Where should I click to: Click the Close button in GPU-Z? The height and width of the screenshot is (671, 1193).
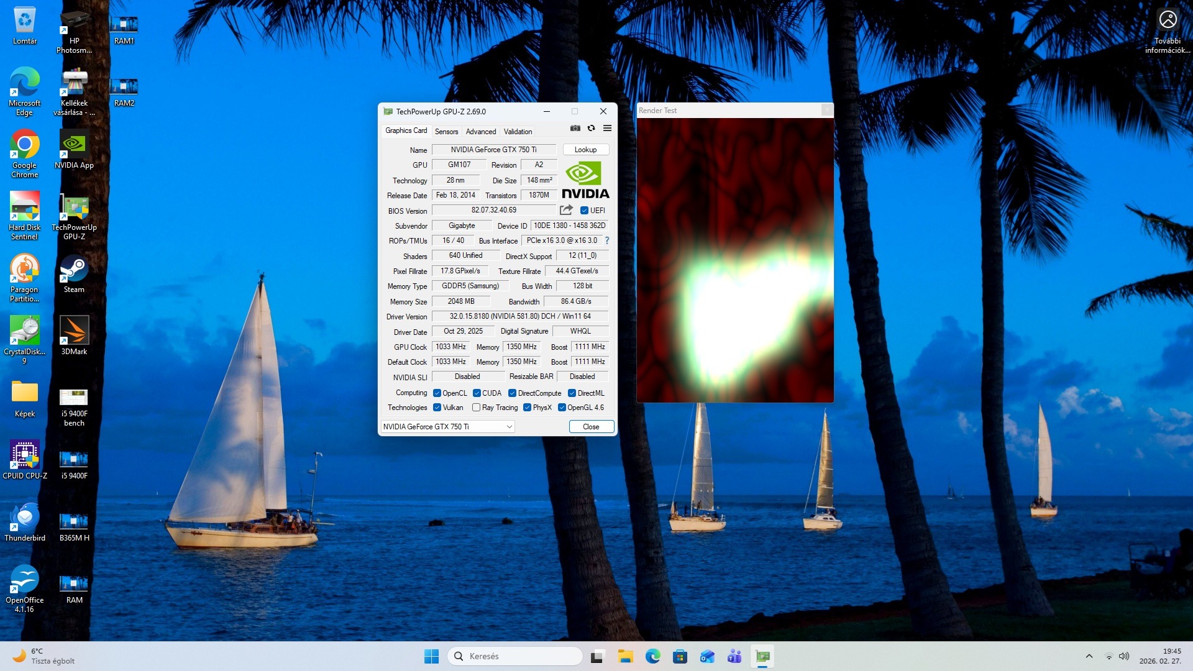591,427
